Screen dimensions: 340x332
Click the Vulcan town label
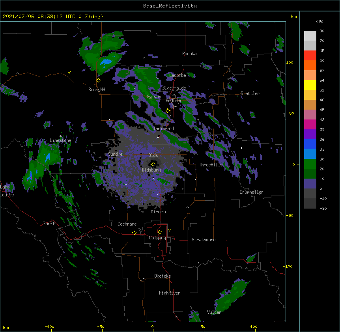tap(214, 312)
